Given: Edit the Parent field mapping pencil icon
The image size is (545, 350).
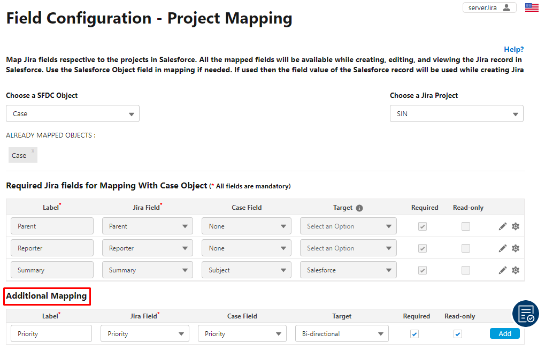Looking at the screenshot, I should pyautogui.click(x=502, y=226).
